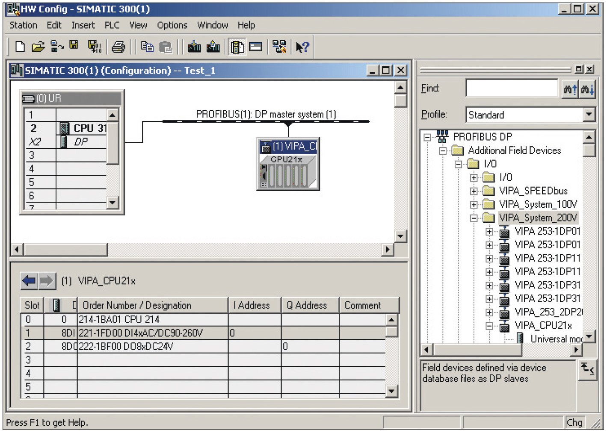The image size is (607, 433).
Task: Open the Window menu
Action: [213, 25]
